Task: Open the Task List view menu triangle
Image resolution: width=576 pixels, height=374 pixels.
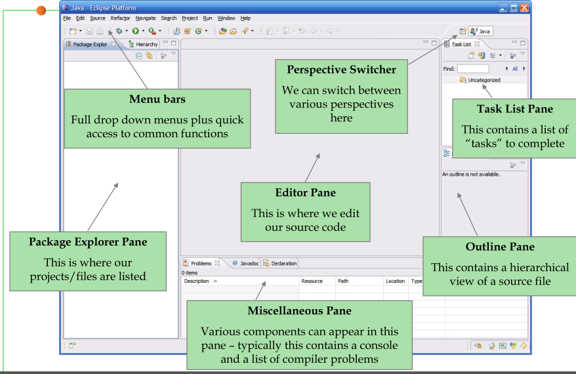Action: pos(523,54)
